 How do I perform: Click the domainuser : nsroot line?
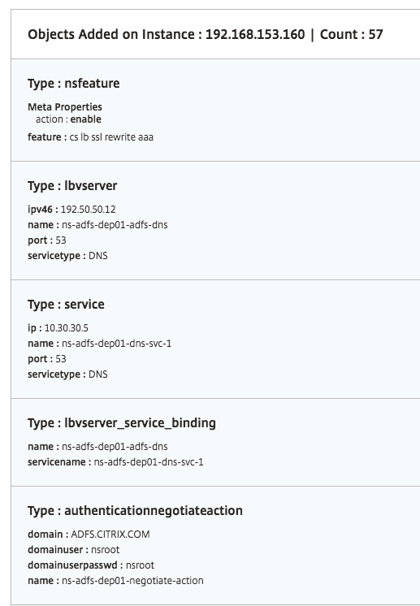[x=74, y=550]
